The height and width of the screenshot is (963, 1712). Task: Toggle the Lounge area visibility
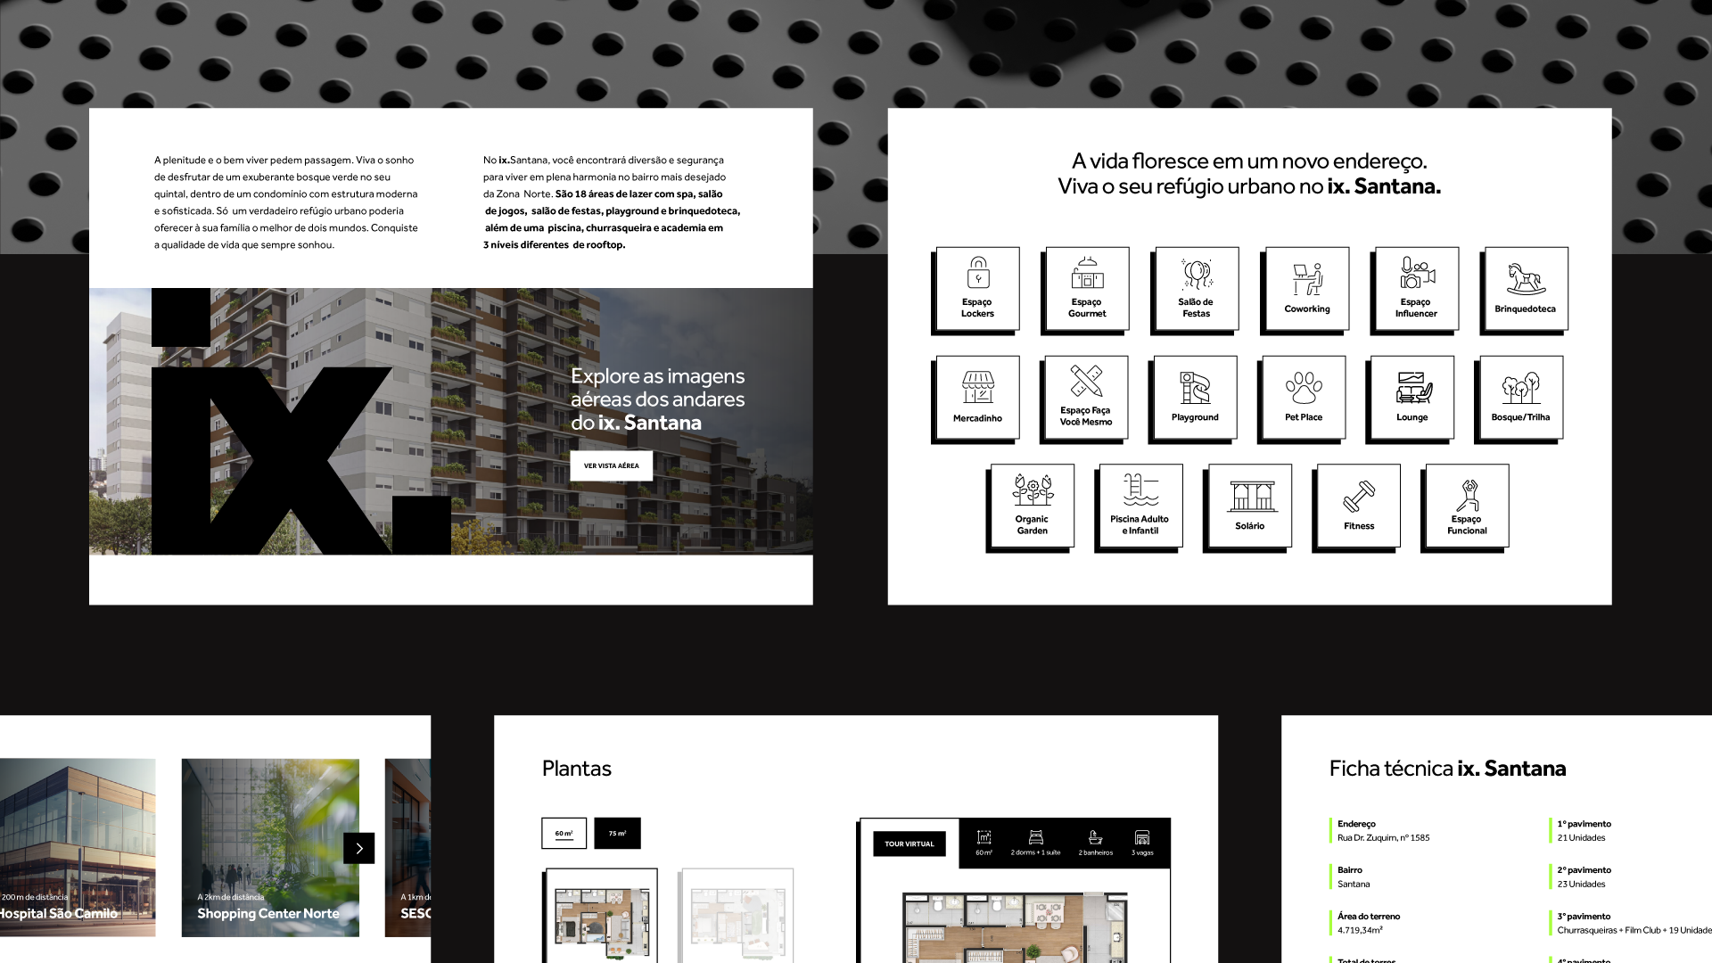[1414, 396]
